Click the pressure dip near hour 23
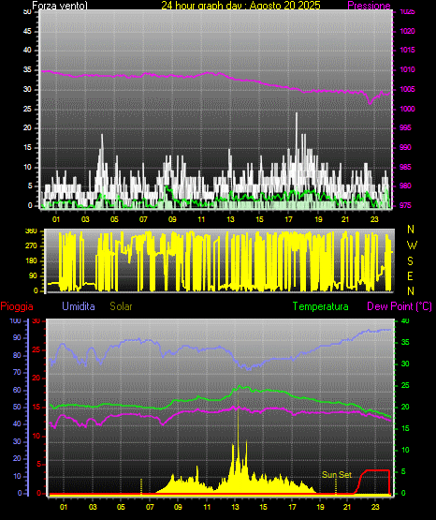 click(371, 103)
